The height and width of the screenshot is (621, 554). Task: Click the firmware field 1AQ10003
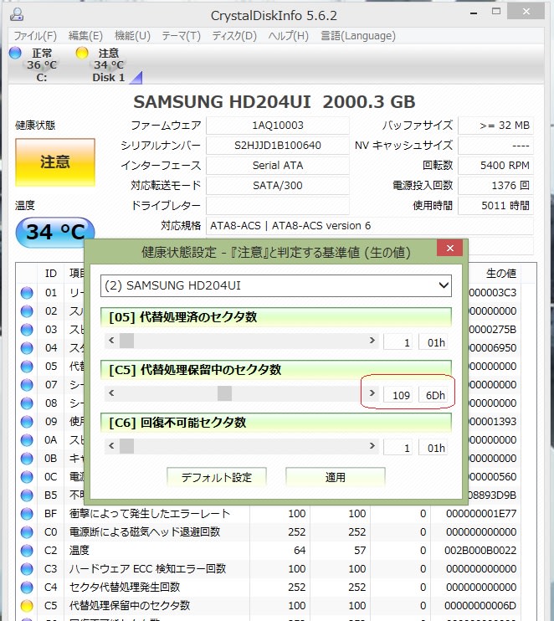click(x=278, y=126)
